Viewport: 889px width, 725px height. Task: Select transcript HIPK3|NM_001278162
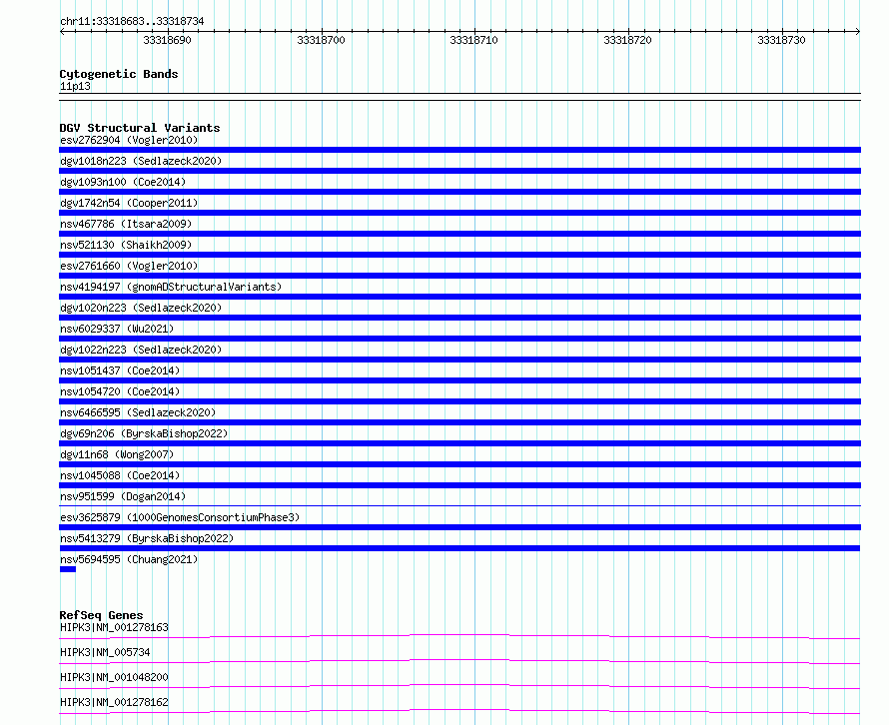click(115, 702)
